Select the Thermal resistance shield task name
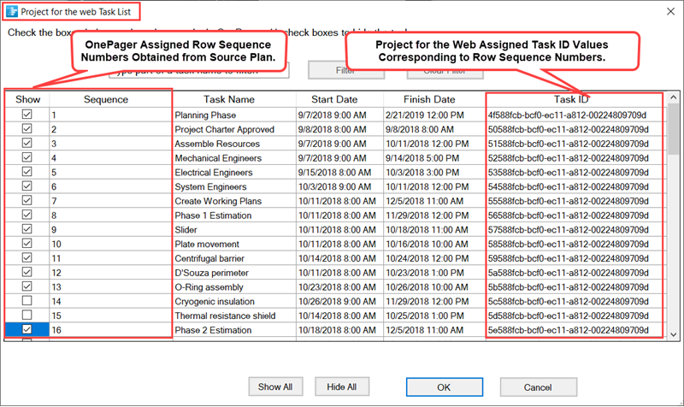Image resolution: width=684 pixels, height=407 pixels. (225, 316)
